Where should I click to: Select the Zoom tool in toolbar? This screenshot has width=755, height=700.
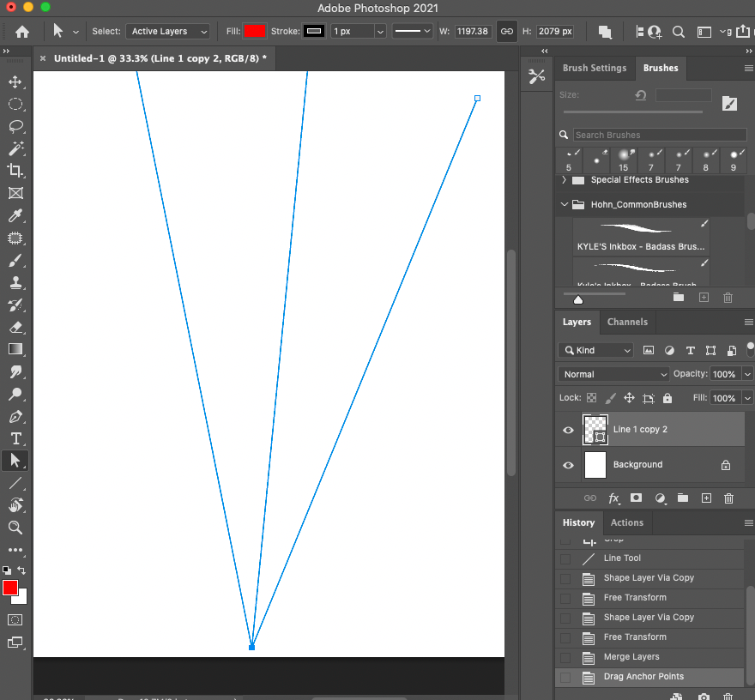[15, 528]
